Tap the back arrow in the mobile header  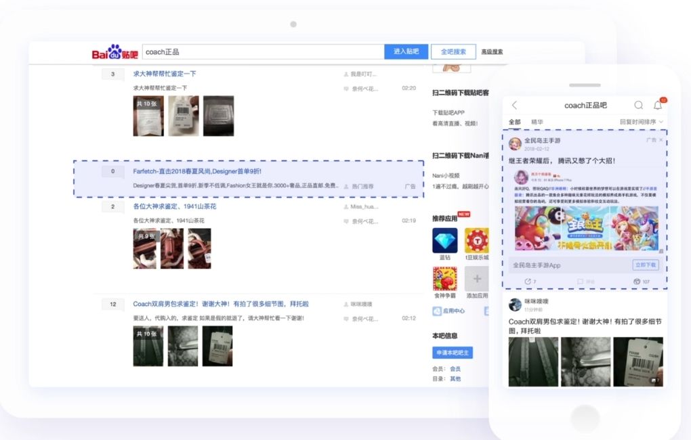tap(514, 105)
